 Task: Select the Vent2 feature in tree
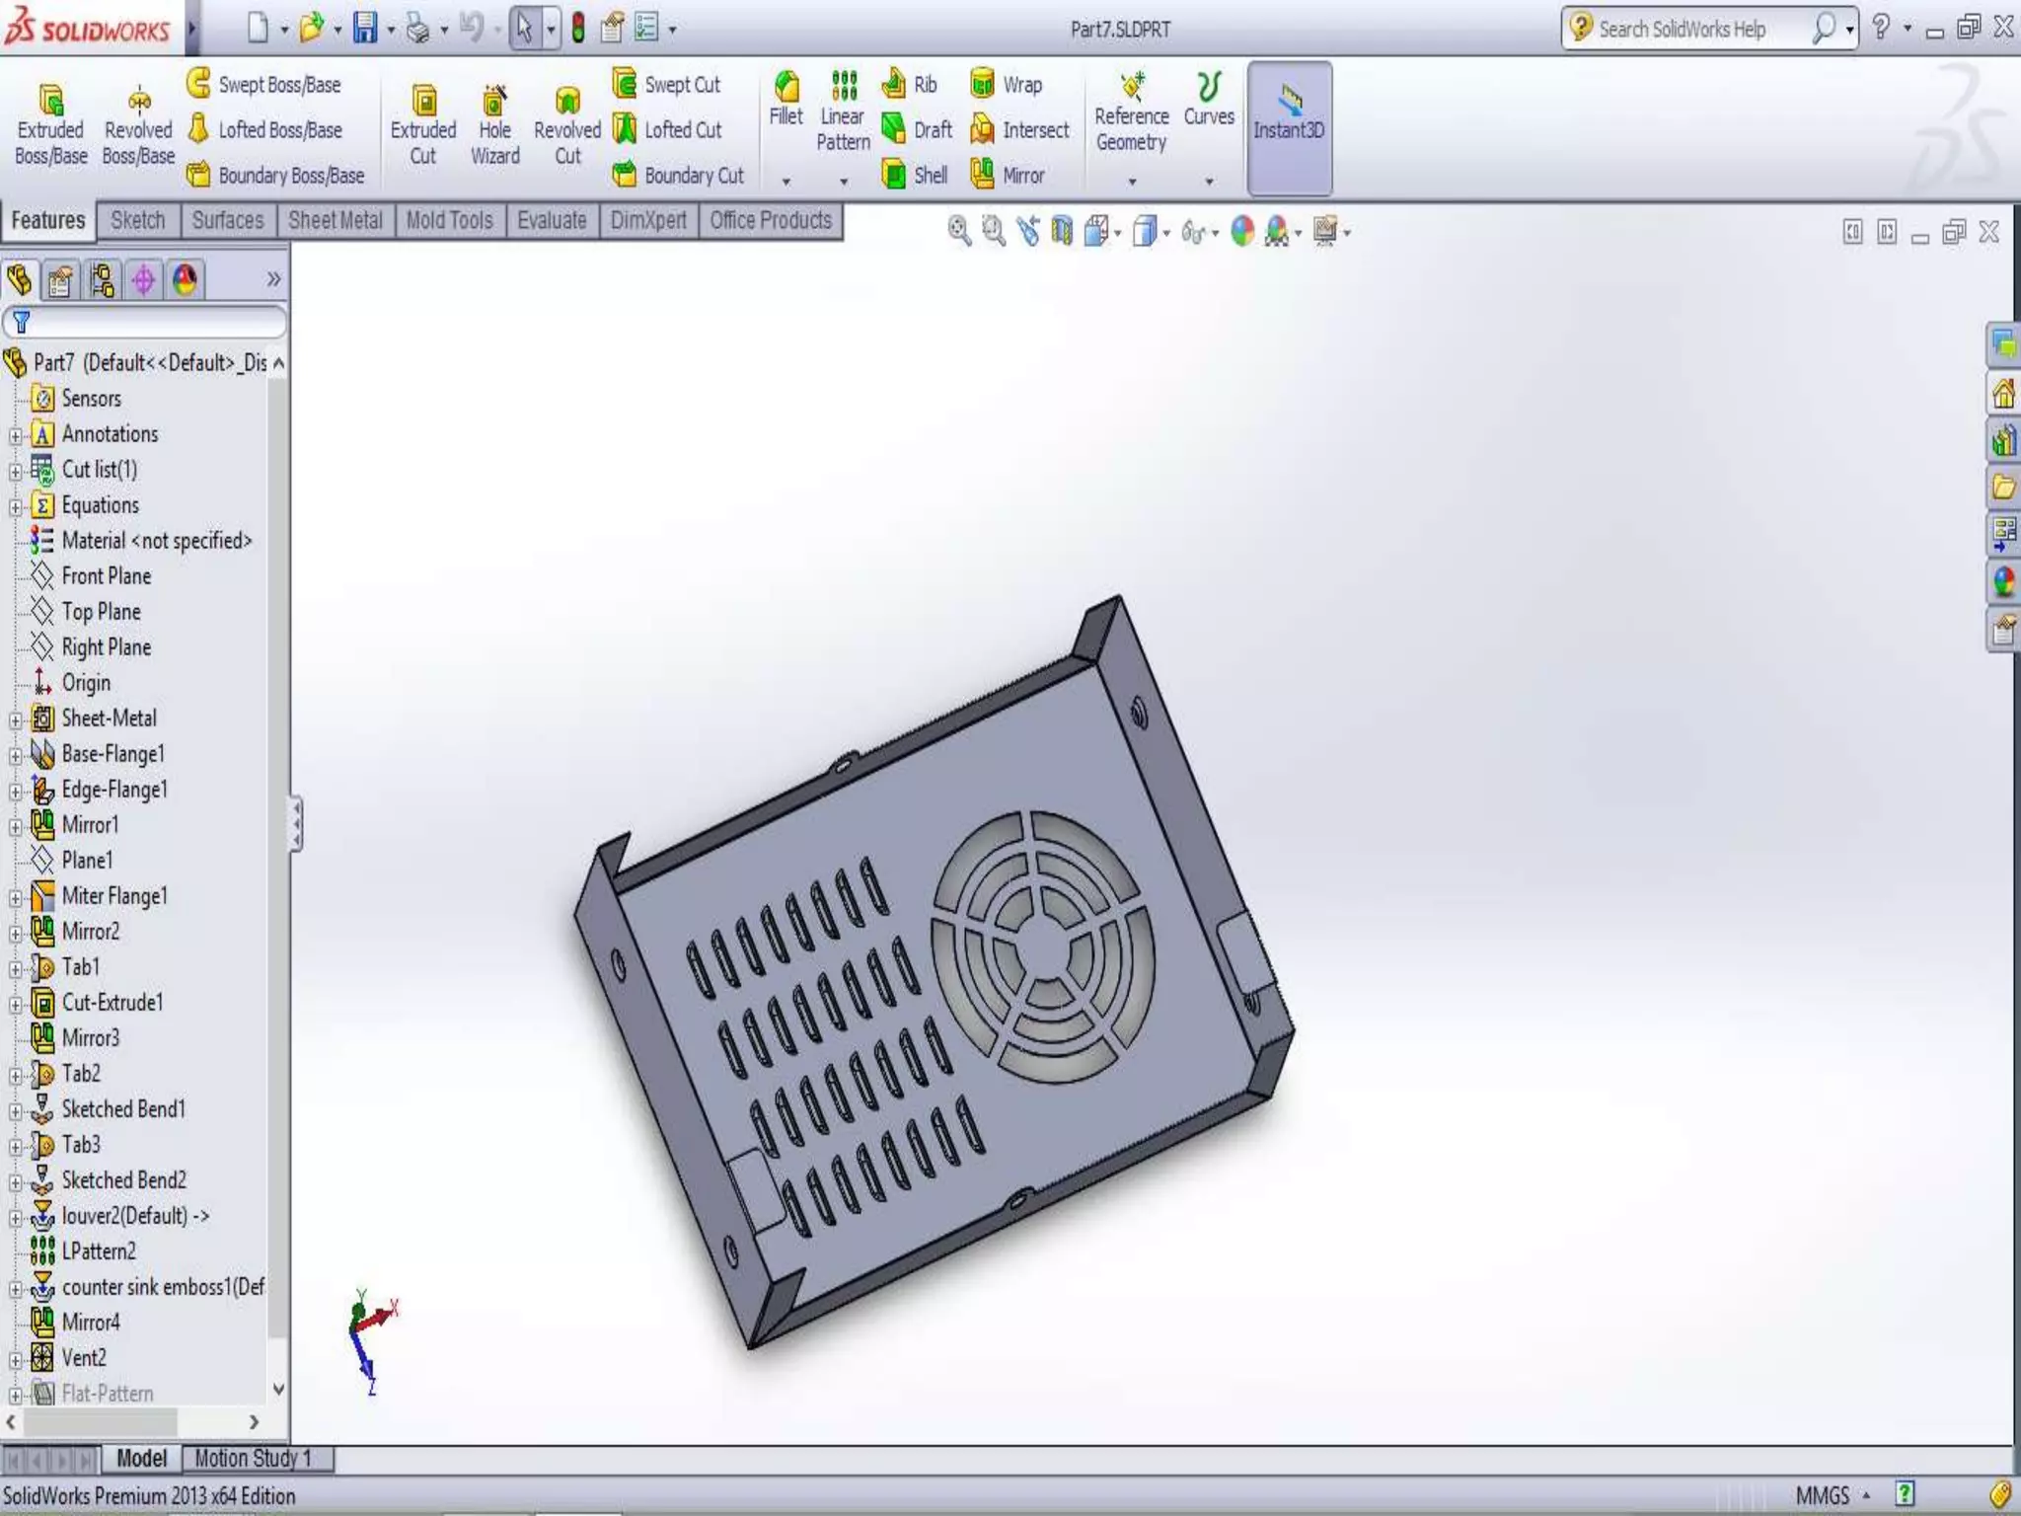tap(83, 1358)
